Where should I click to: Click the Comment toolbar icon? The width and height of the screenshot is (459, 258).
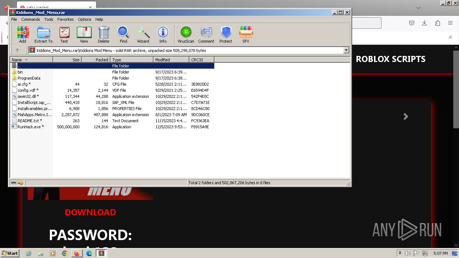tap(206, 35)
